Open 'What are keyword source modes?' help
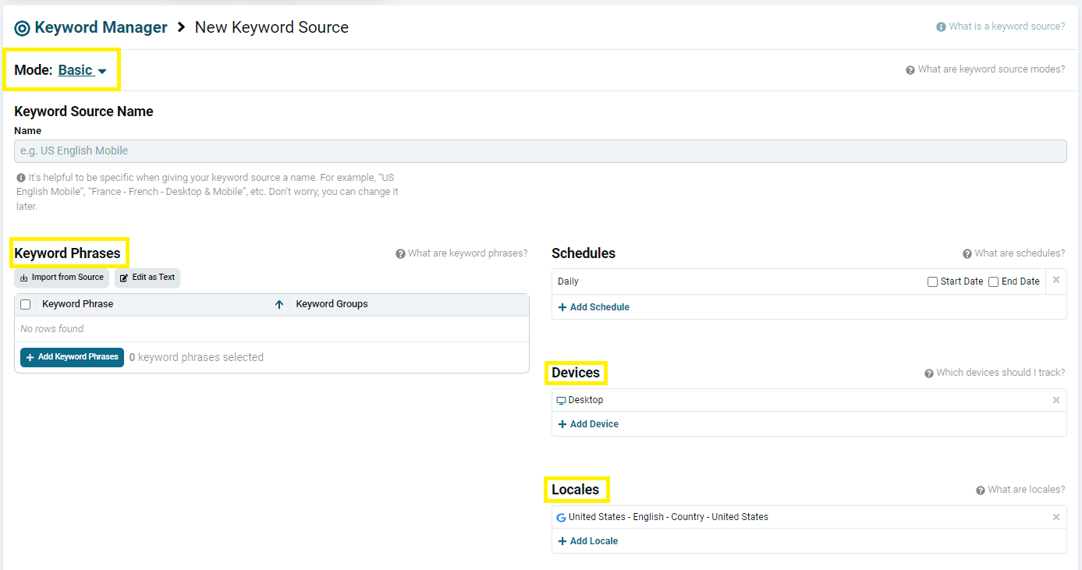This screenshot has height=570, width=1082. (x=985, y=69)
